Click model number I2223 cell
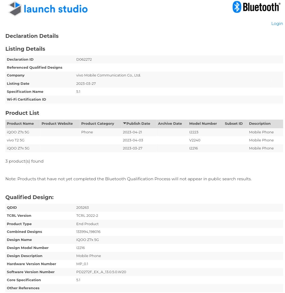 point(194,132)
